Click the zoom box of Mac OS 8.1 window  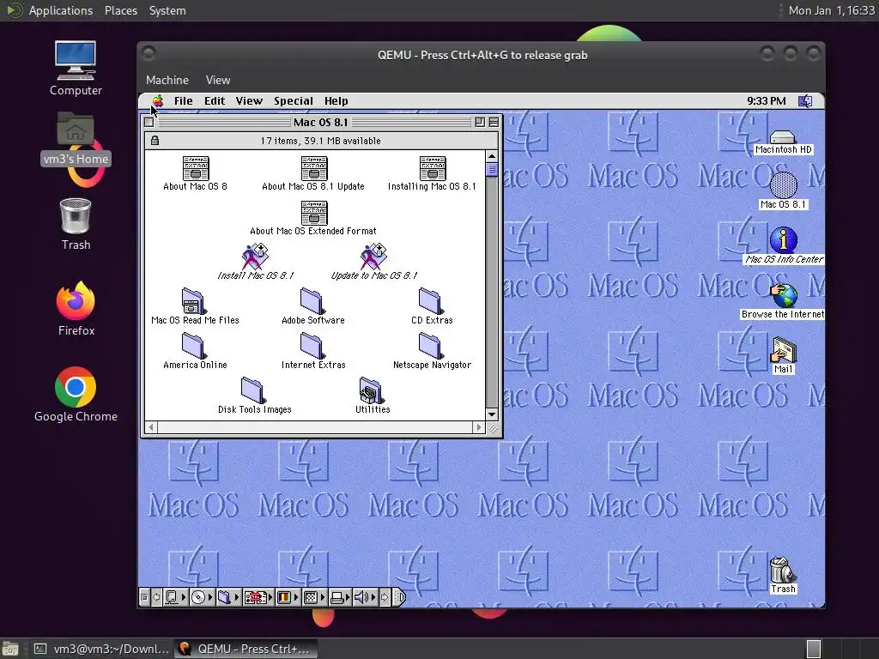(x=480, y=122)
